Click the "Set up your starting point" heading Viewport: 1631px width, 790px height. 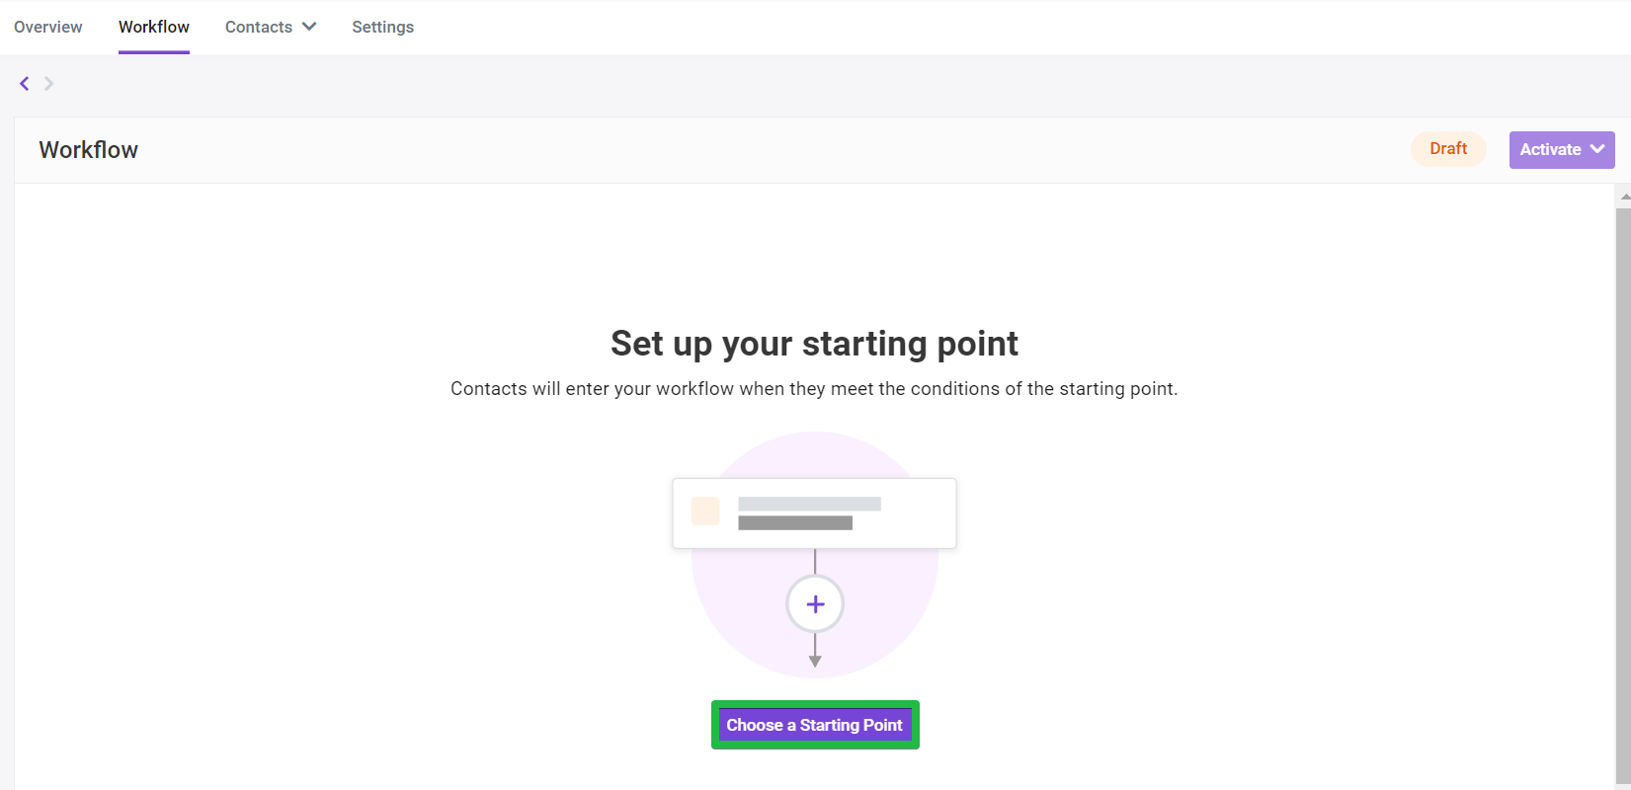point(815,344)
